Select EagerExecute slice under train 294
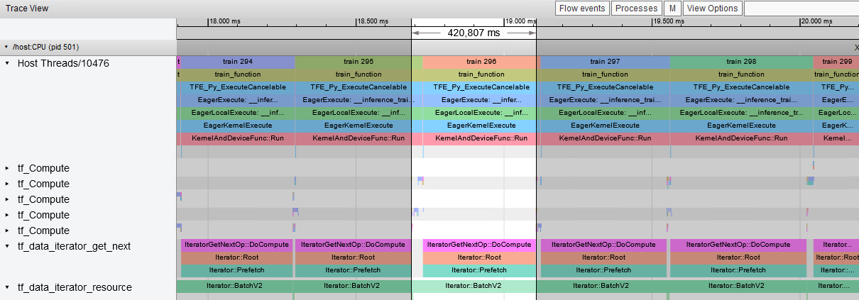859x300 pixels. pos(238,100)
